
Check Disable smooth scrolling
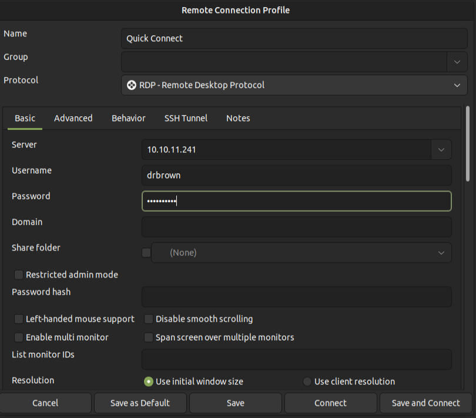point(149,319)
